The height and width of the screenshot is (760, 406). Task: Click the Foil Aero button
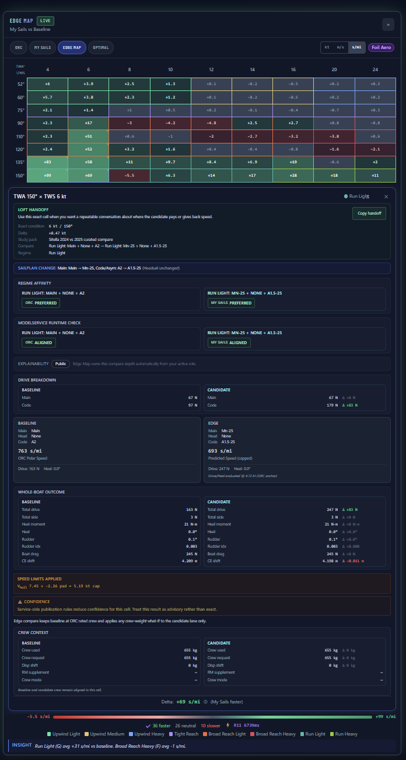[381, 47]
